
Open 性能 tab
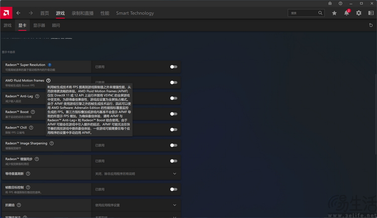click(105, 13)
